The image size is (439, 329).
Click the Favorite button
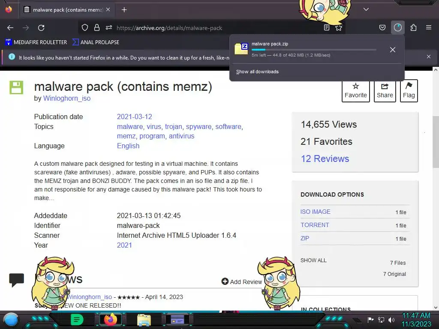pyautogui.click(x=355, y=91)
